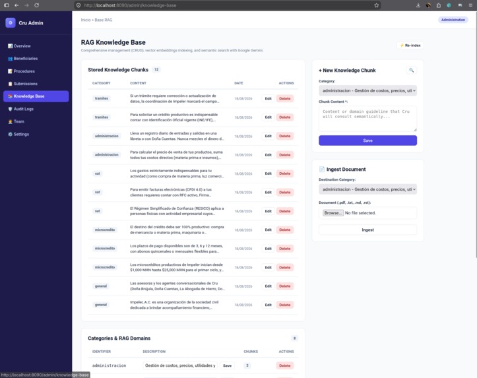Click the 'sat' badge of the RESICO row
This screenshot has height=378, width=477.
coord(98,211)
